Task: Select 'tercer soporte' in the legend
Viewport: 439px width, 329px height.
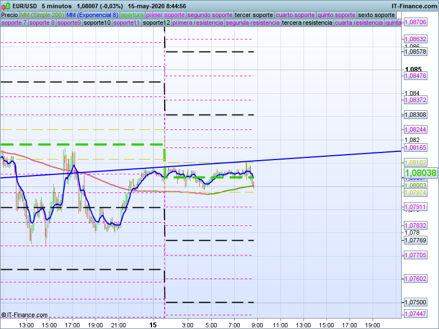Action: pos(254,15)
